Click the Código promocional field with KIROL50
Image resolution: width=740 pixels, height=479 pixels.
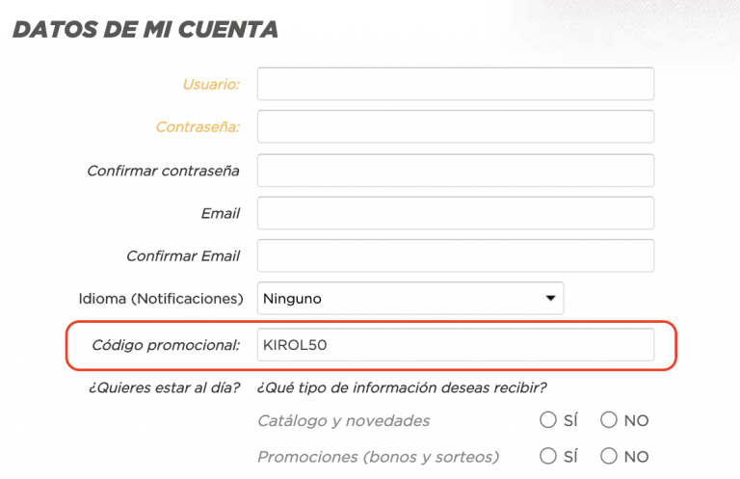pos(456,344)
